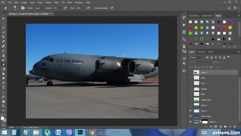Select the Brush tool
The height and width of the screenshot is (136, 241).
[x=3, y=51]
